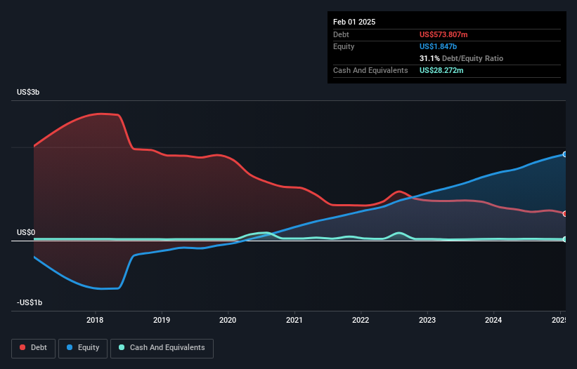577x369 pixels.
Task: Toggle the Debt series legend button
Action: point(34,348)
